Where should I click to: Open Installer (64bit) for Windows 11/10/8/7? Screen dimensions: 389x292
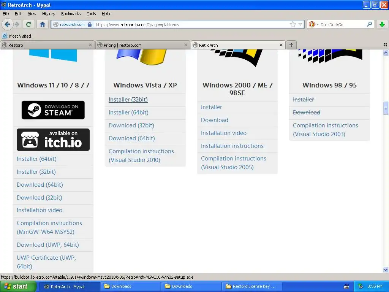pyautogui.click(x=36, y=159)
